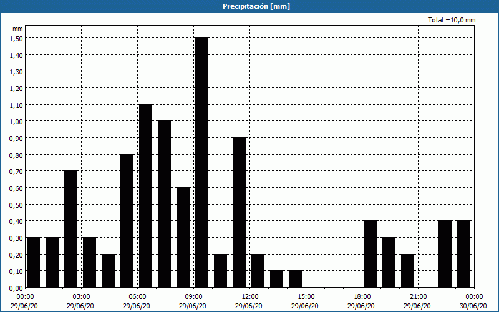Click the 1,10 y-axis label

tap(16, 105)
